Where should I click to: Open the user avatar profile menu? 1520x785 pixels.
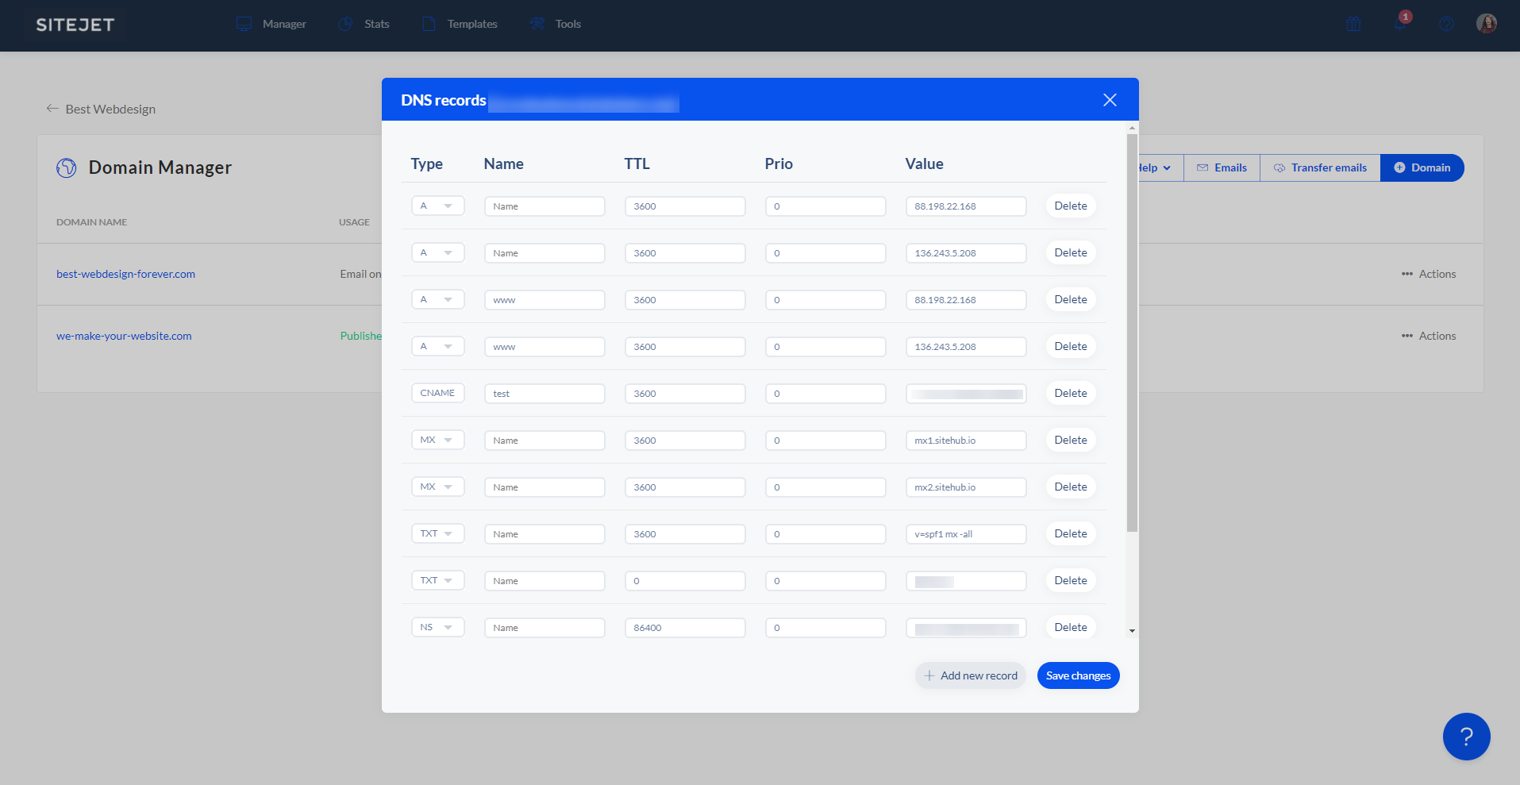[x=1486, y=24]
